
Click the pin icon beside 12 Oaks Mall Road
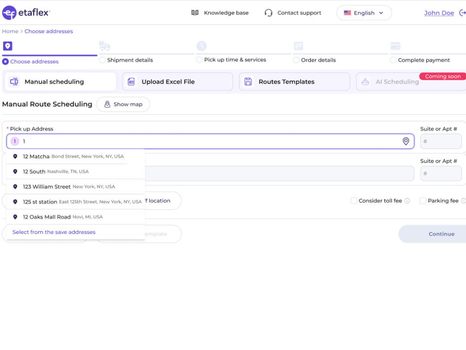click(15, 217)
